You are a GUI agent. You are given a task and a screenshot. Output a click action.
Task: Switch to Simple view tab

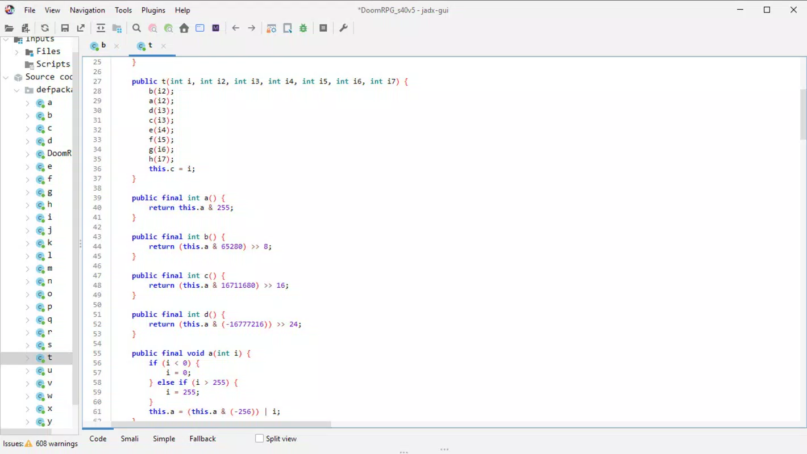[164, 439]
